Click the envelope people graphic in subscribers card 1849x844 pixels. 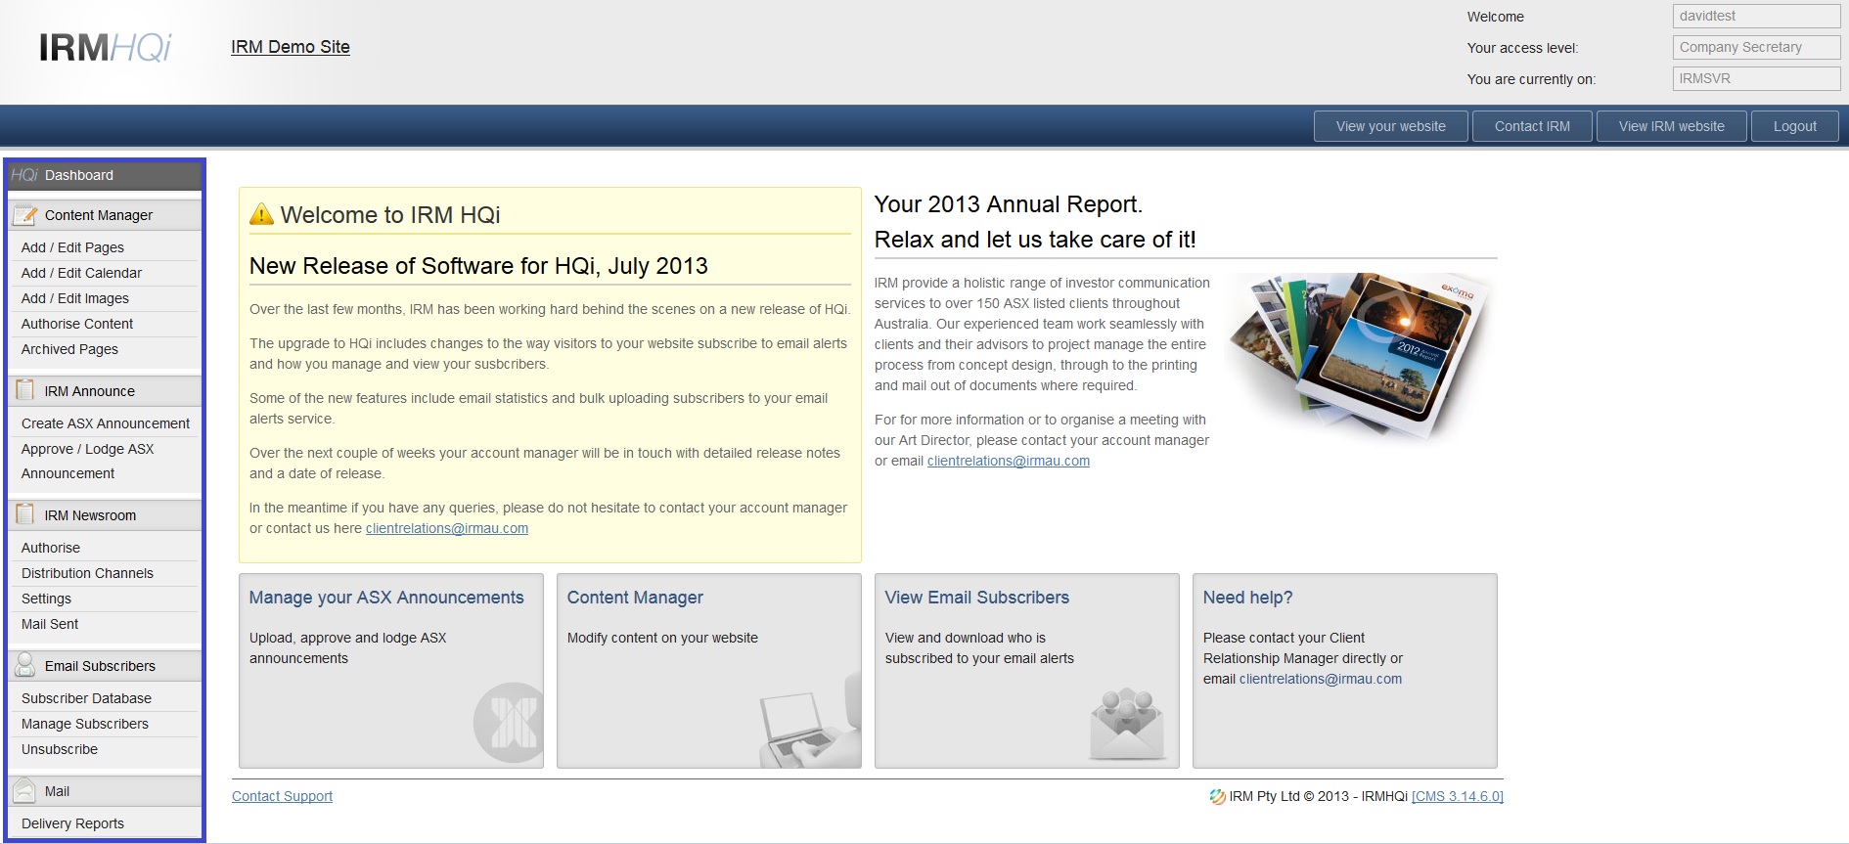click(1127, 724)
